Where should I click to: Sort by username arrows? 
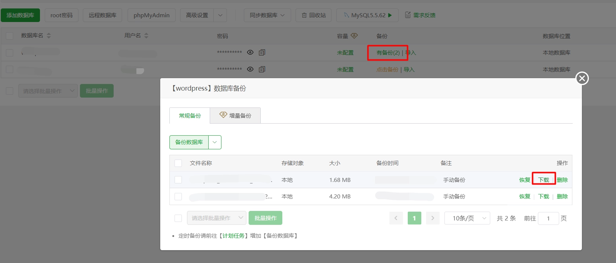pos(146,36)
